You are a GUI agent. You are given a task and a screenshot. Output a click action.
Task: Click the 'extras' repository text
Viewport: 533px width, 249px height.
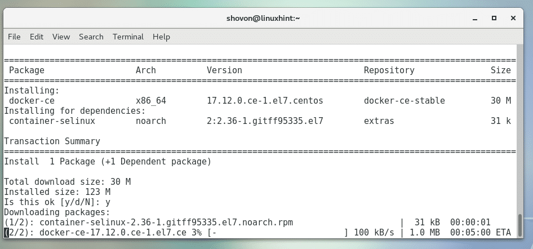coord(379,121)
